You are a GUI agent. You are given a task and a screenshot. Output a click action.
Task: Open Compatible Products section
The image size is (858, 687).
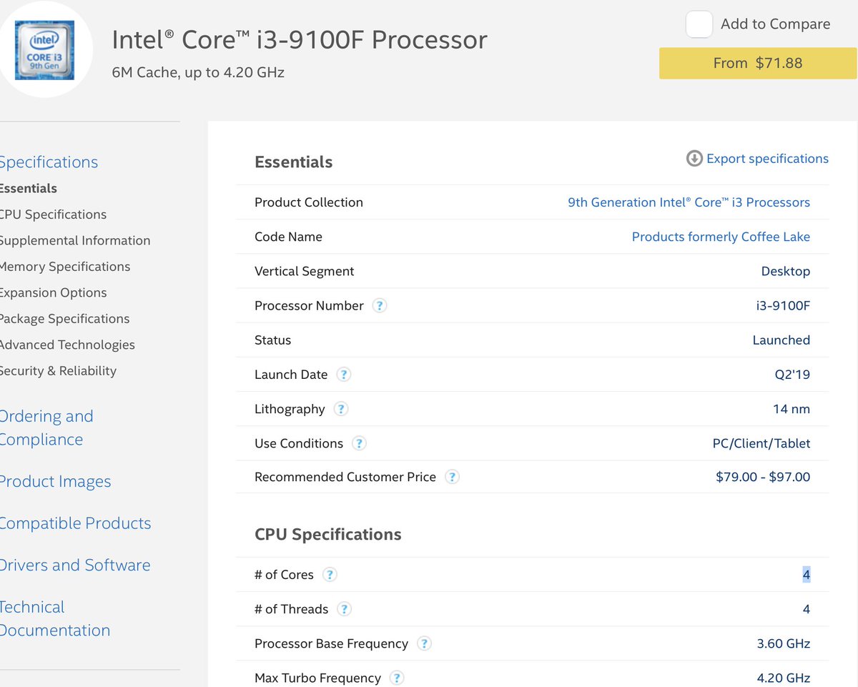(x=75, y=523)
